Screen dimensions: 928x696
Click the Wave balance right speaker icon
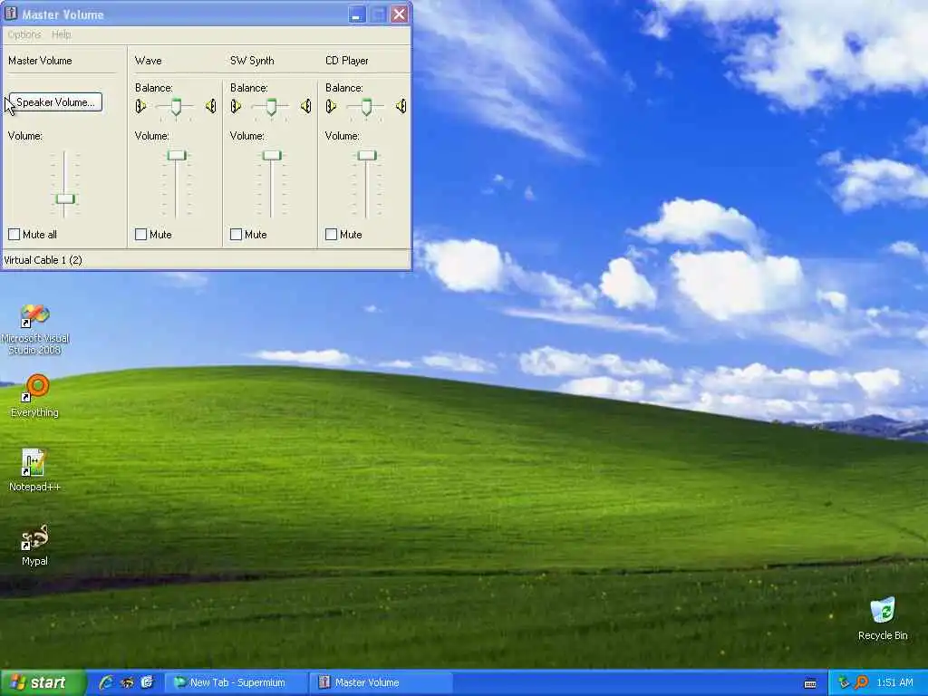coord(210,106)
